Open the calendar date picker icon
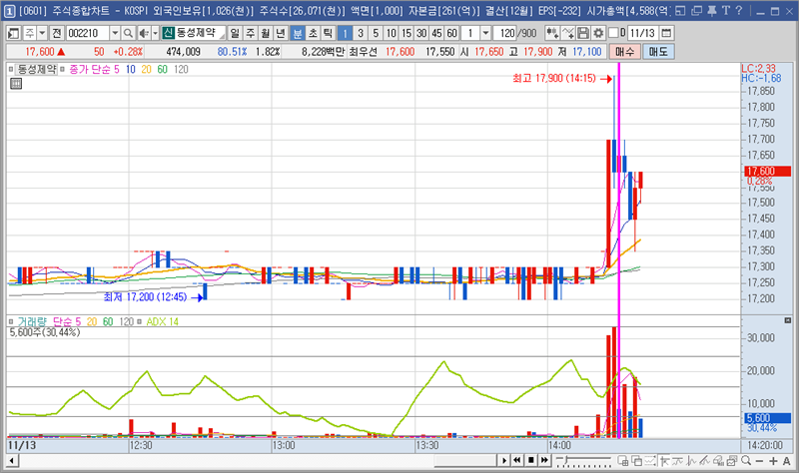 pos(667,33)
